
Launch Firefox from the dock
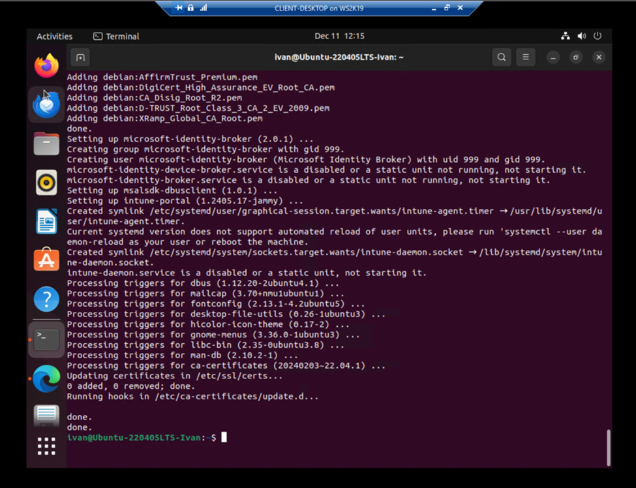(x=46, y=66)
